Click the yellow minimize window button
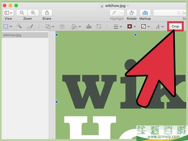Viewport: 188px width, 141px height. [10, 5]
